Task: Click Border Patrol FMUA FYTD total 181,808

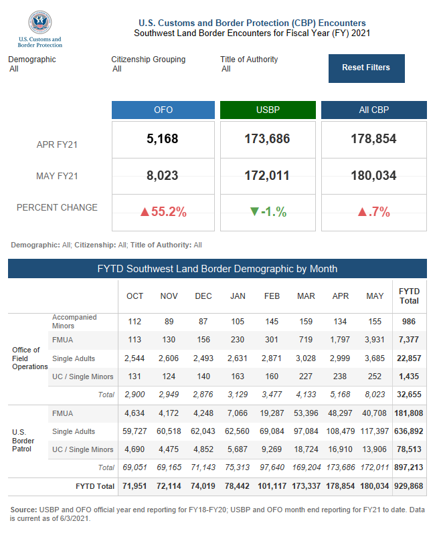Action: [409, 413]
